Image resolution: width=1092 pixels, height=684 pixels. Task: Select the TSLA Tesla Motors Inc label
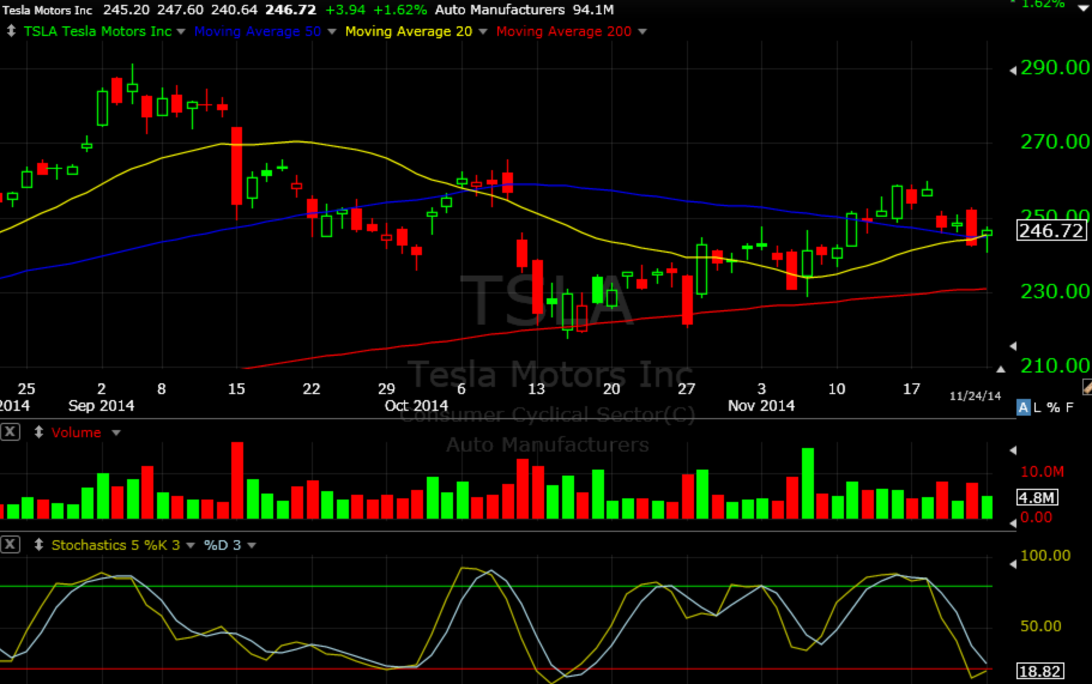point(98,31)
